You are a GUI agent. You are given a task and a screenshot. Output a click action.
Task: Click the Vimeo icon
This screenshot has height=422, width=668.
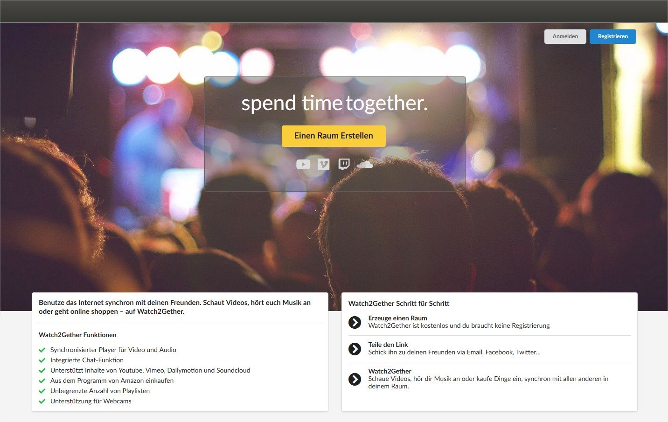pos(324,164)
